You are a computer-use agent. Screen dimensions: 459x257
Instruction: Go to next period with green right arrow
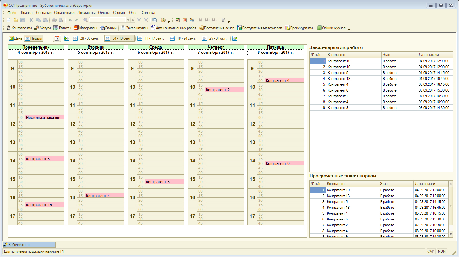pos(235,38)
